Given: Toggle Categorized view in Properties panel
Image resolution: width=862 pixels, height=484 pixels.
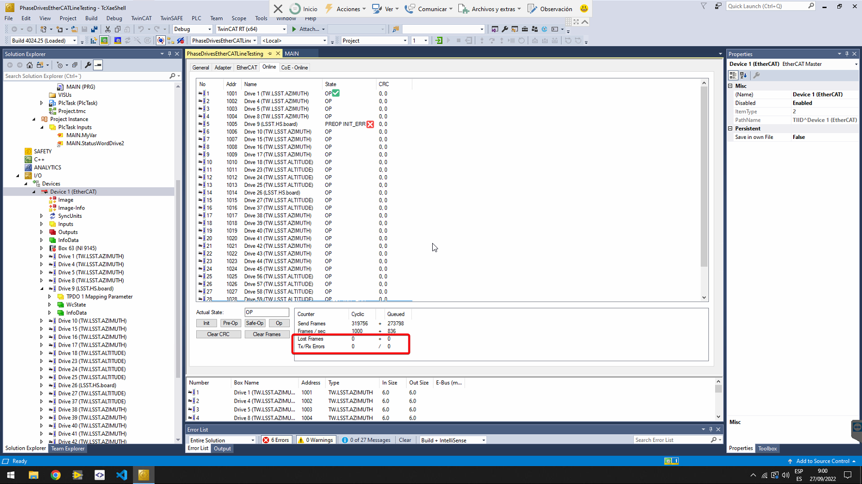Looking at the screenshot, I should 733,76.
